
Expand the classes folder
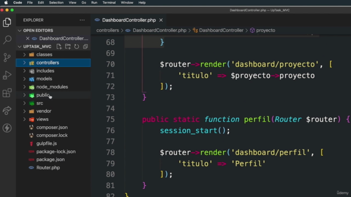tap(24, 55)
